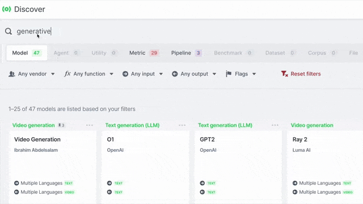The height and width of the screenshot is (204, 363).
Task: Click the red reset filter funnel icon
Action: (x=285, y=74)
